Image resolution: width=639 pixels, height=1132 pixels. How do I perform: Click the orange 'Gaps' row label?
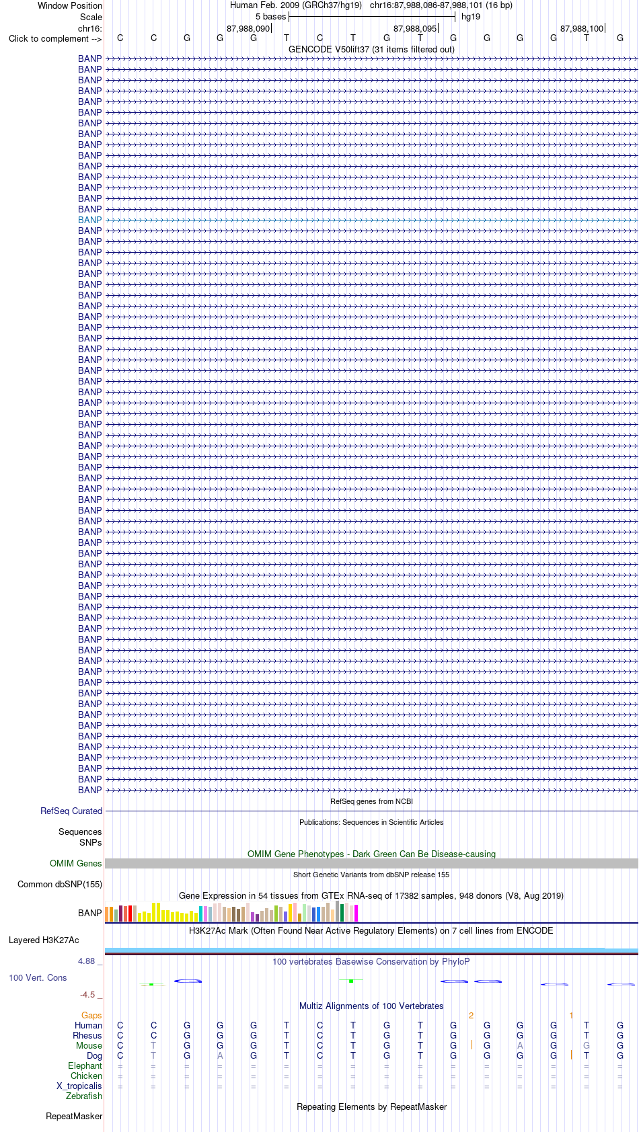click(91, 1016)
